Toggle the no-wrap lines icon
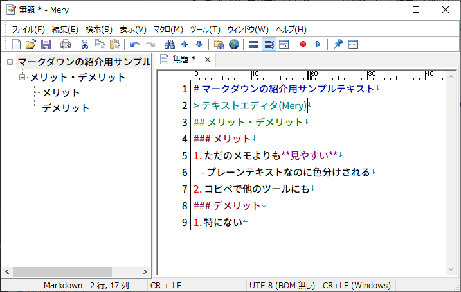The image size is (461, 292). 254,44
